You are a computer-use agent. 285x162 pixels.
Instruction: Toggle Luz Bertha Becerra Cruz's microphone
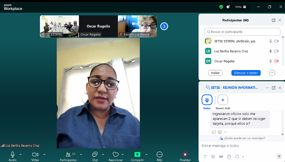[x=270, y=51]
